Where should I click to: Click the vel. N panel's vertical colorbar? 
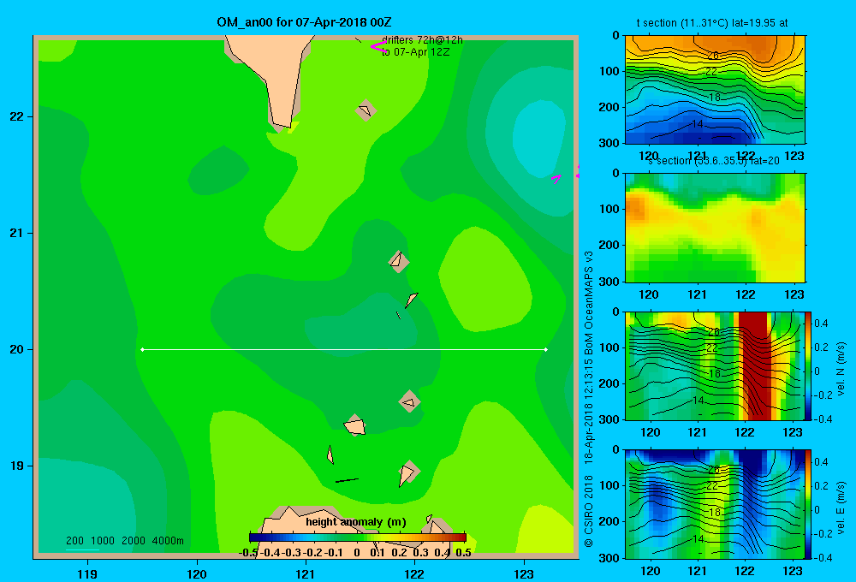click(808, 365)
